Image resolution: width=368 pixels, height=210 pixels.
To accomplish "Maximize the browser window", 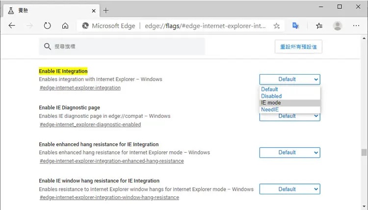I will 340,6.
